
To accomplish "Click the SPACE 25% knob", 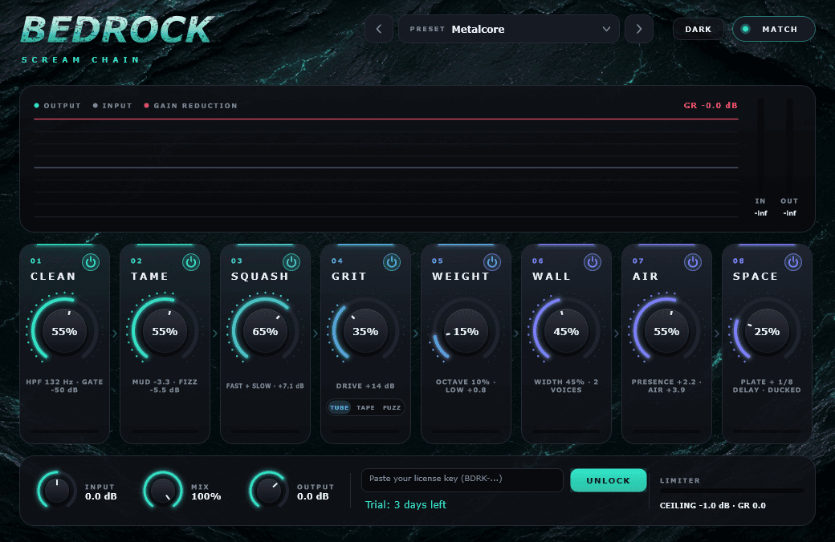I will pos(767,331).
